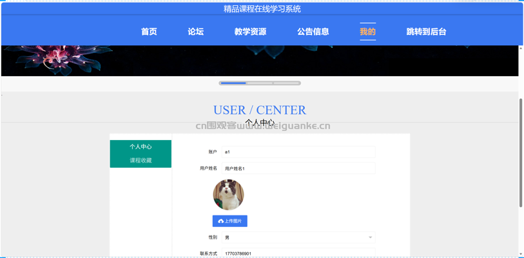Image resolution: width=524 pixels, height=258 pixels.
Task: Switch to the second carousel indicator segment
Action: coord(260,83)
